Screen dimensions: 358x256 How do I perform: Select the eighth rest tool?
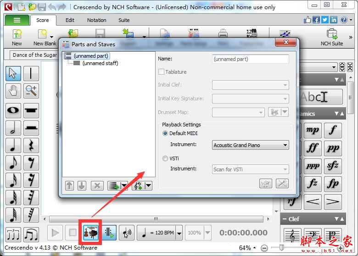pos(31,163)
